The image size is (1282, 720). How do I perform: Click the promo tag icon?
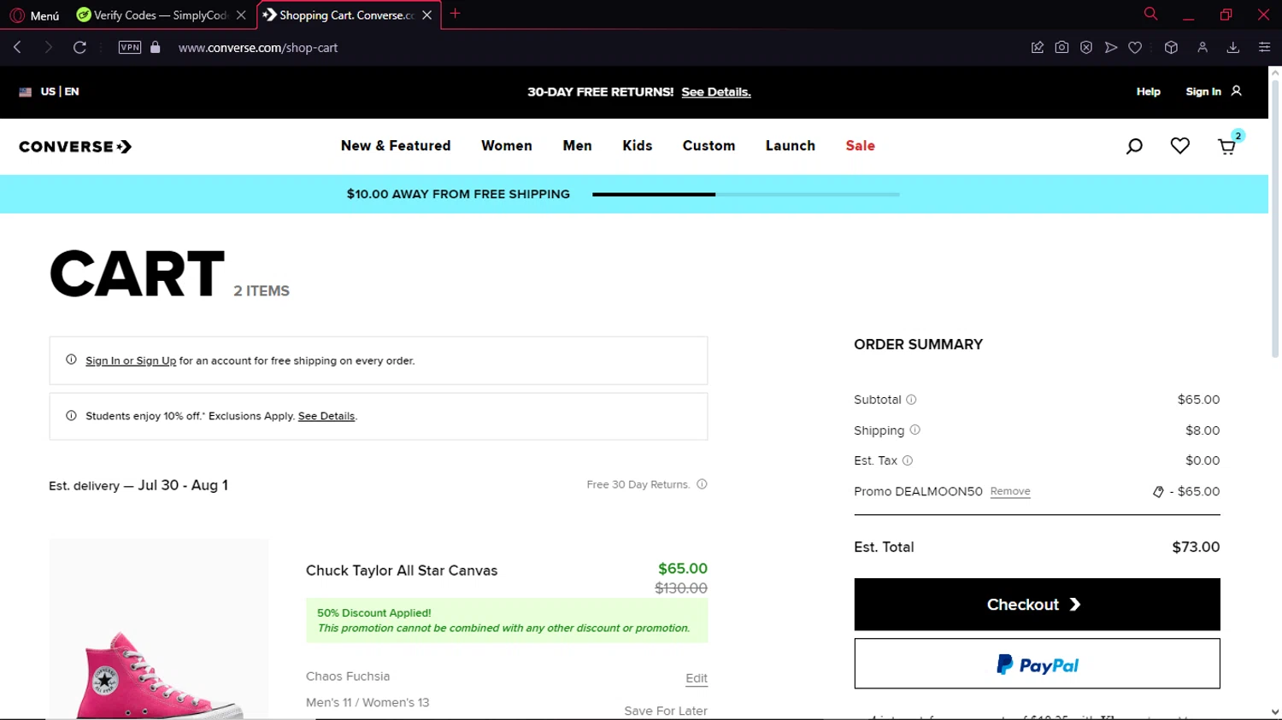coord(1158,492)
